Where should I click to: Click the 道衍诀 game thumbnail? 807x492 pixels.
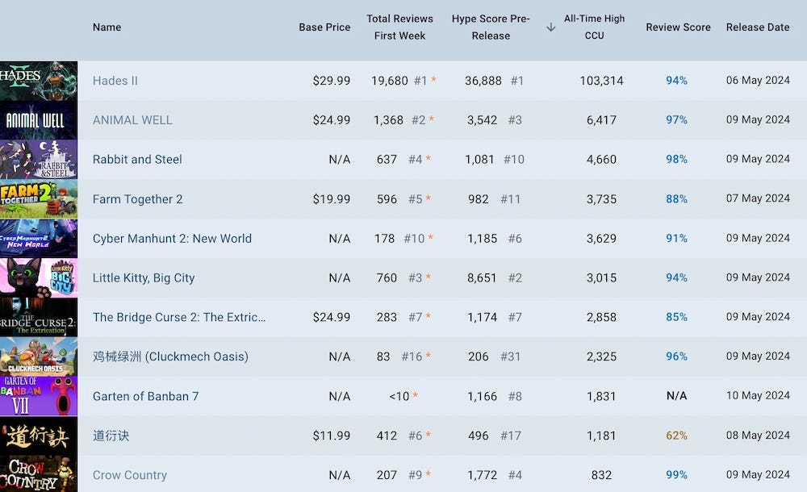(x=39, y=436)
